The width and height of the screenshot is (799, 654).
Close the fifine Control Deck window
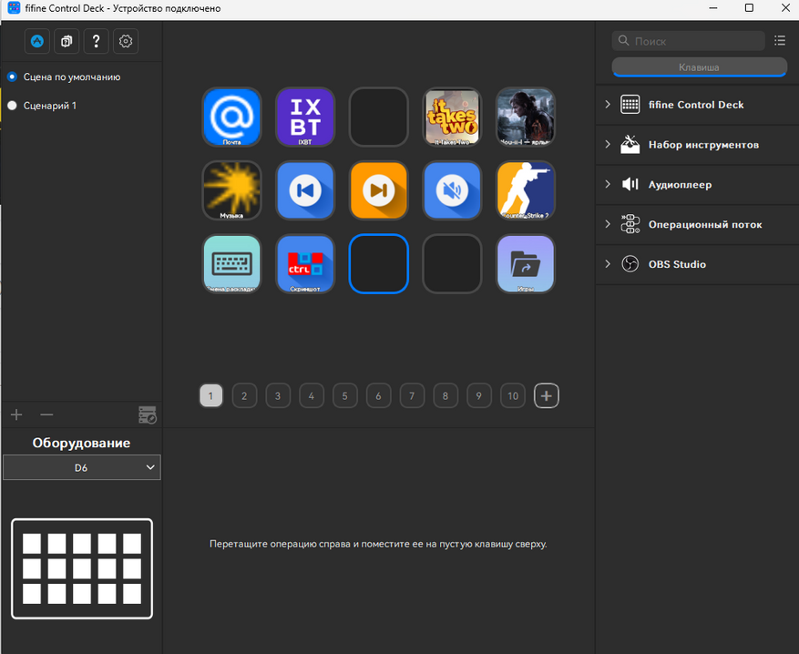click(785, 8)
